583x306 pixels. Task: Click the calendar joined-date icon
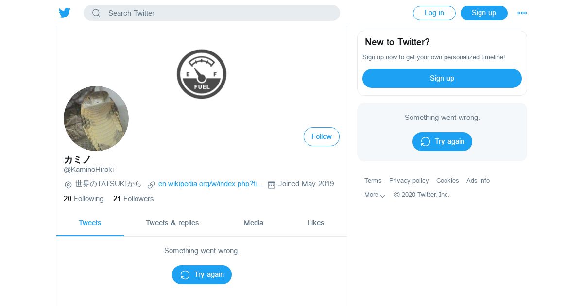tap(272, 185)
